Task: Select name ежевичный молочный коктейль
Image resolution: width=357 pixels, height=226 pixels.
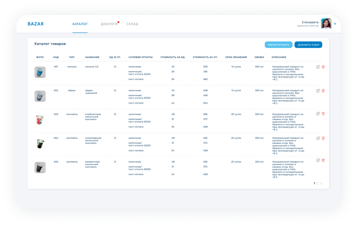Action: 92,164
